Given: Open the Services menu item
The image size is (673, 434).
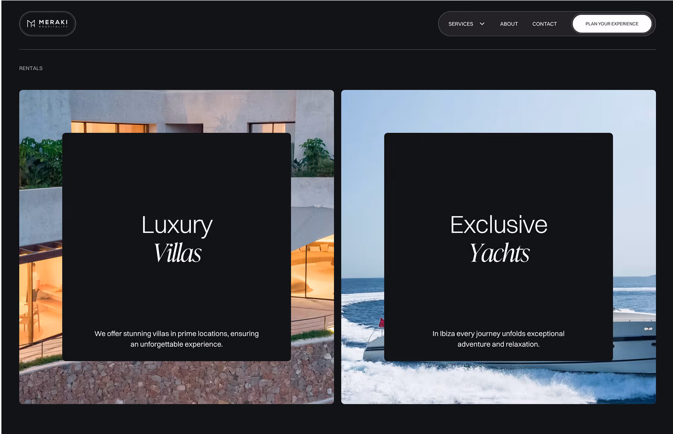Looking at the screenshot, I should [460, 24].
